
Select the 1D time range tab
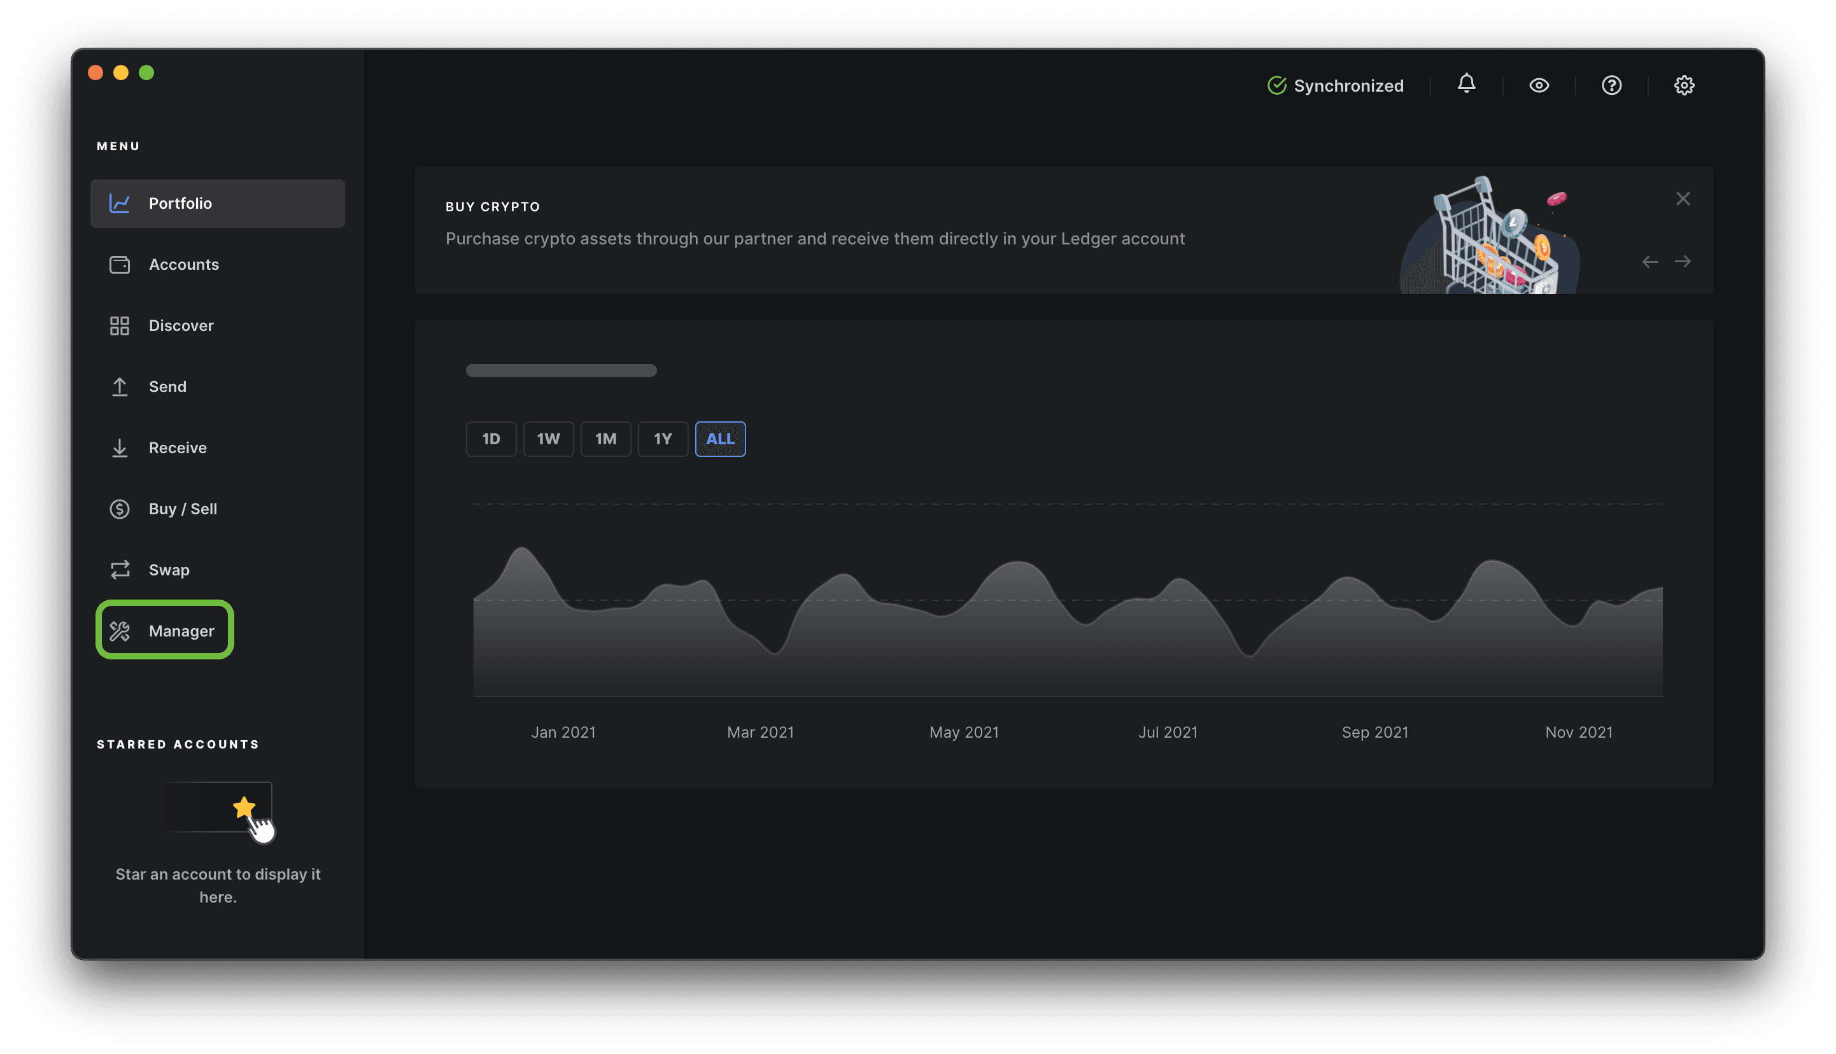(491, 437)
